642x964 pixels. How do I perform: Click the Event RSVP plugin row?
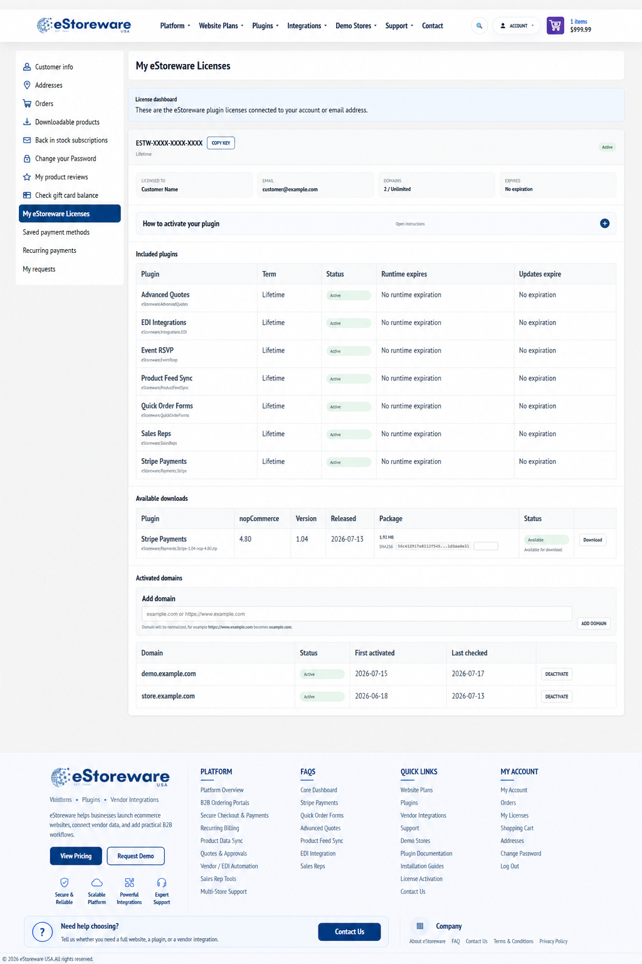click(x=376, y=354)
